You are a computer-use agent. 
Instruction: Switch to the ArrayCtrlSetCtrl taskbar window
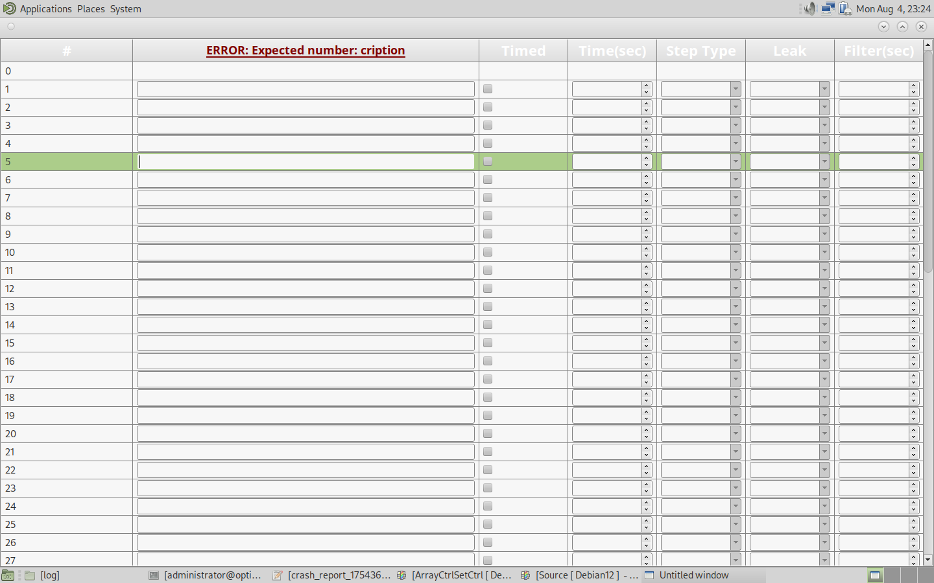point(455,575)
